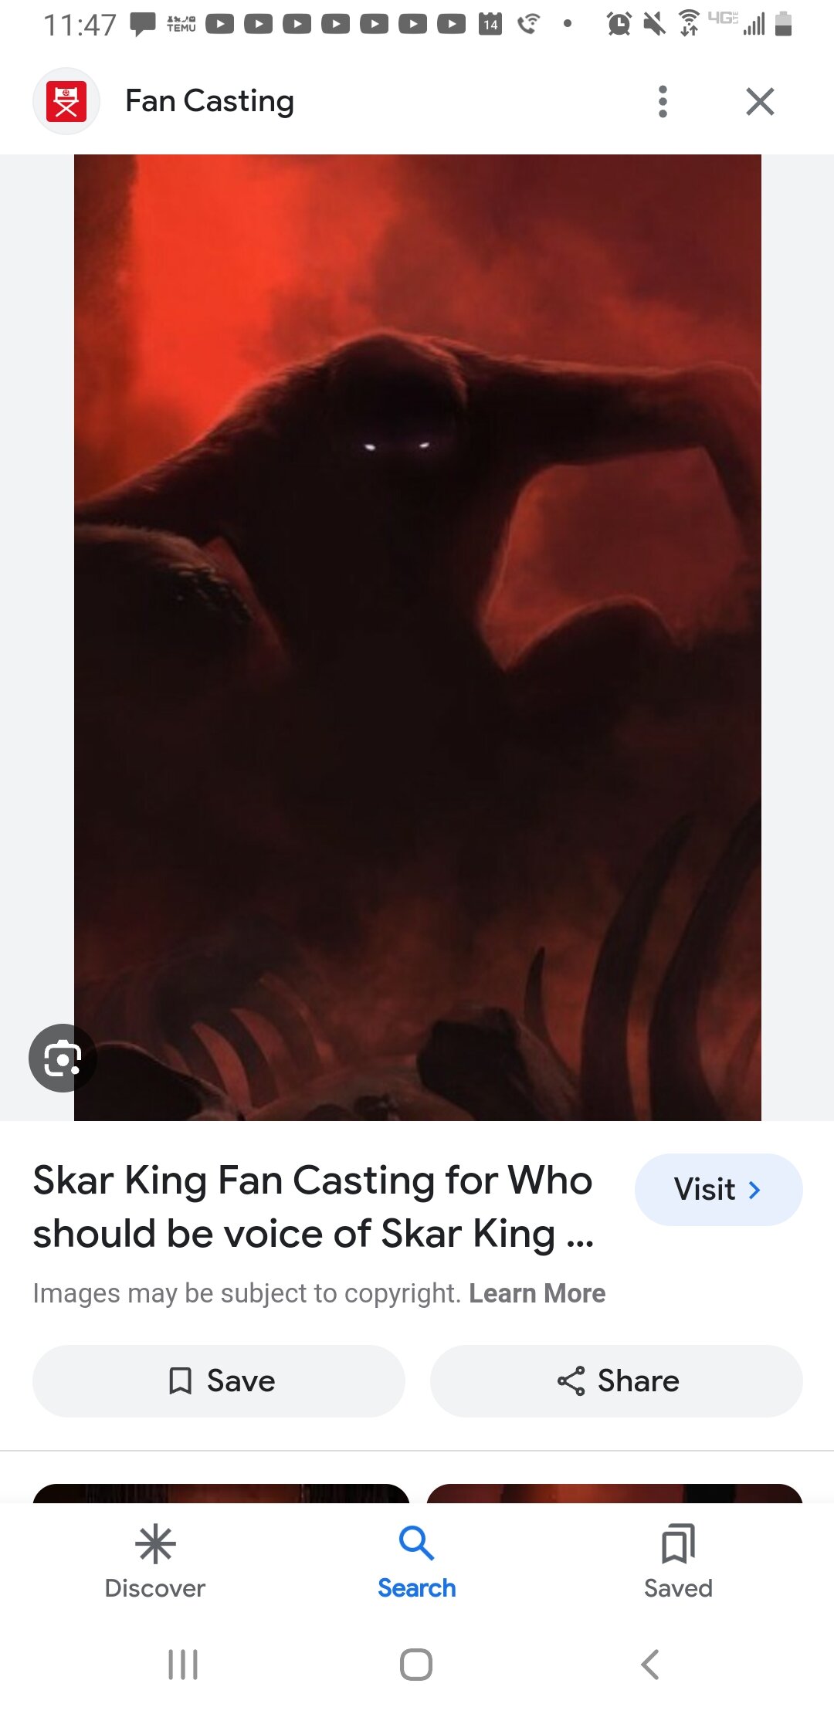
Task: Tap the Fan Casting site logo icon
Action: (x=66, y=101)
